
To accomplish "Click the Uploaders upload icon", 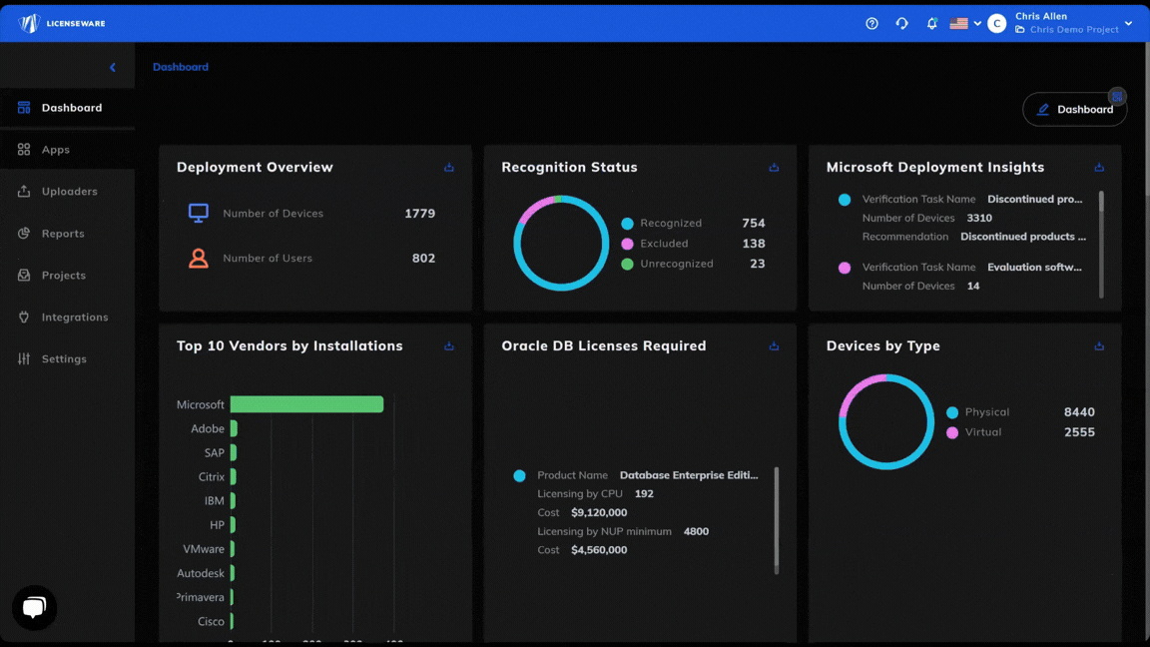I will [24, 192].
